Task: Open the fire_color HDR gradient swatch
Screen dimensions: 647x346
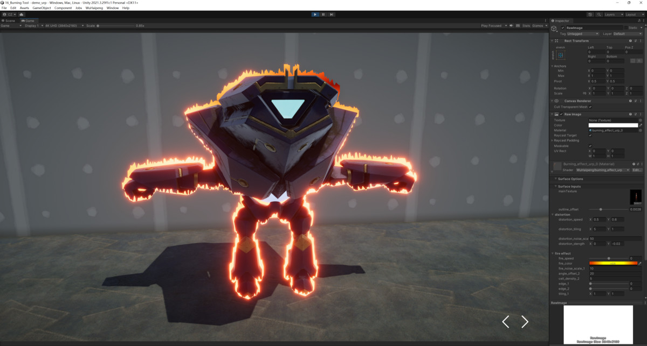Action: click(612, 264)
